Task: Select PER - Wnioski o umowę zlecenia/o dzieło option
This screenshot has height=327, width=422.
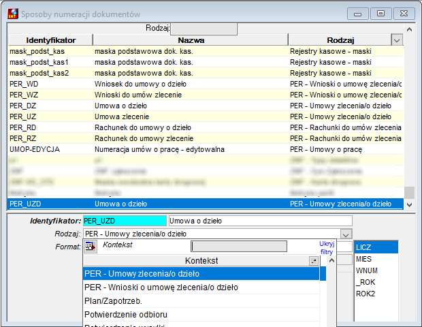Action: coord(201,287)
